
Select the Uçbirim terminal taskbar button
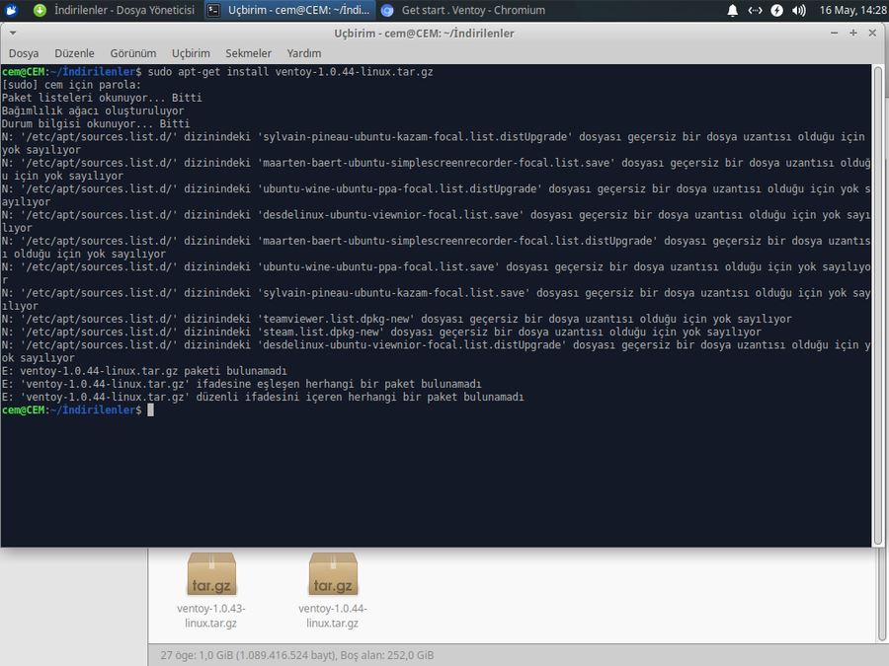(289, 10)
